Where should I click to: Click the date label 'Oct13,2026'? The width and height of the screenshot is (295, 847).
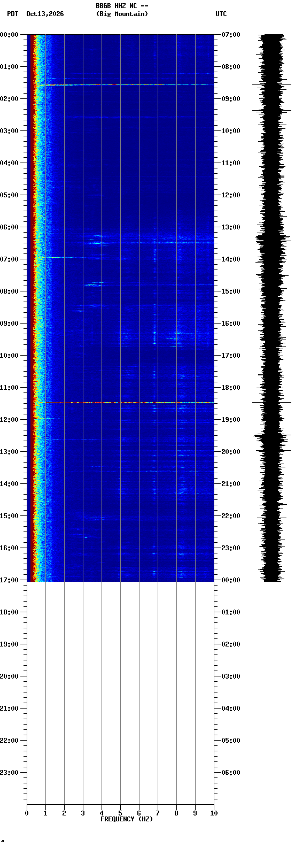(x=45, y=14)
